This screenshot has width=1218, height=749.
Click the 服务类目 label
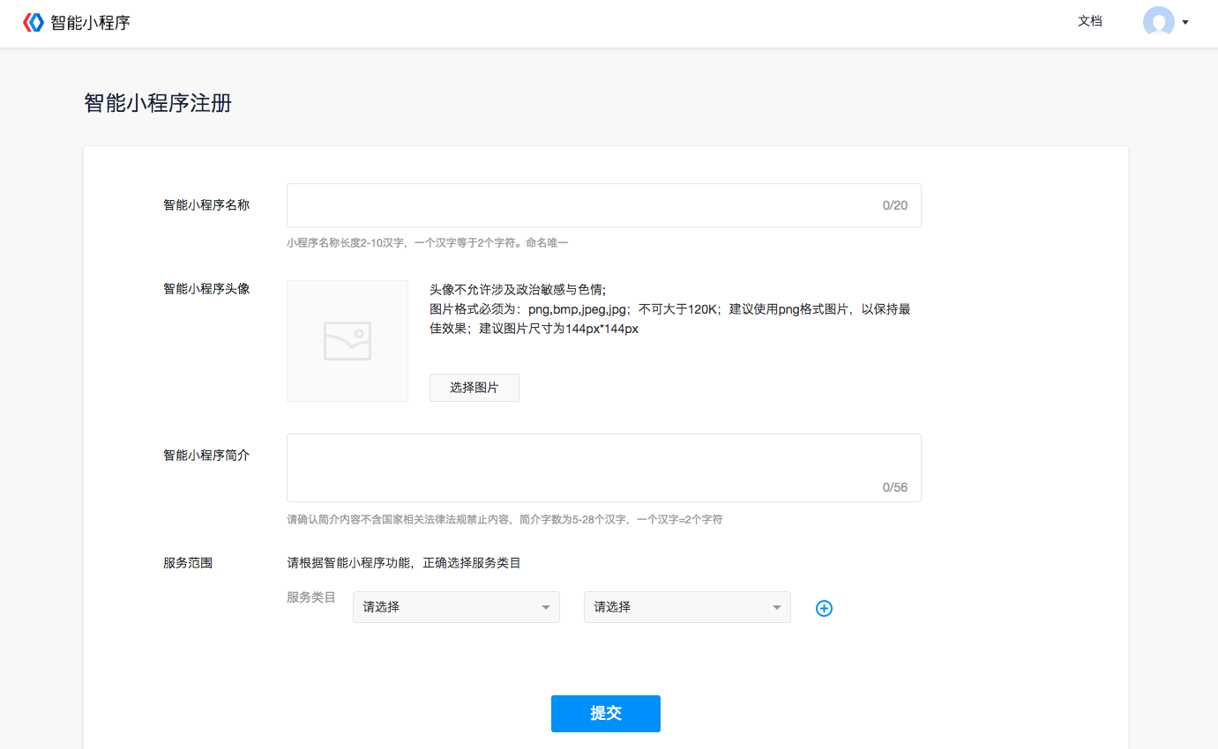310,597
